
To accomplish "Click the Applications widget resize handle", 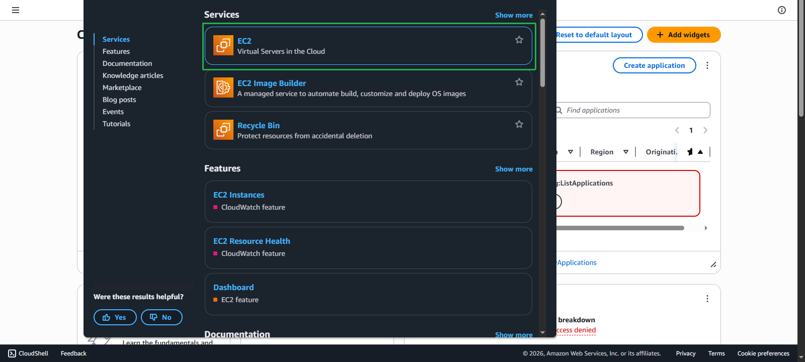I will [x=713, y=264].
